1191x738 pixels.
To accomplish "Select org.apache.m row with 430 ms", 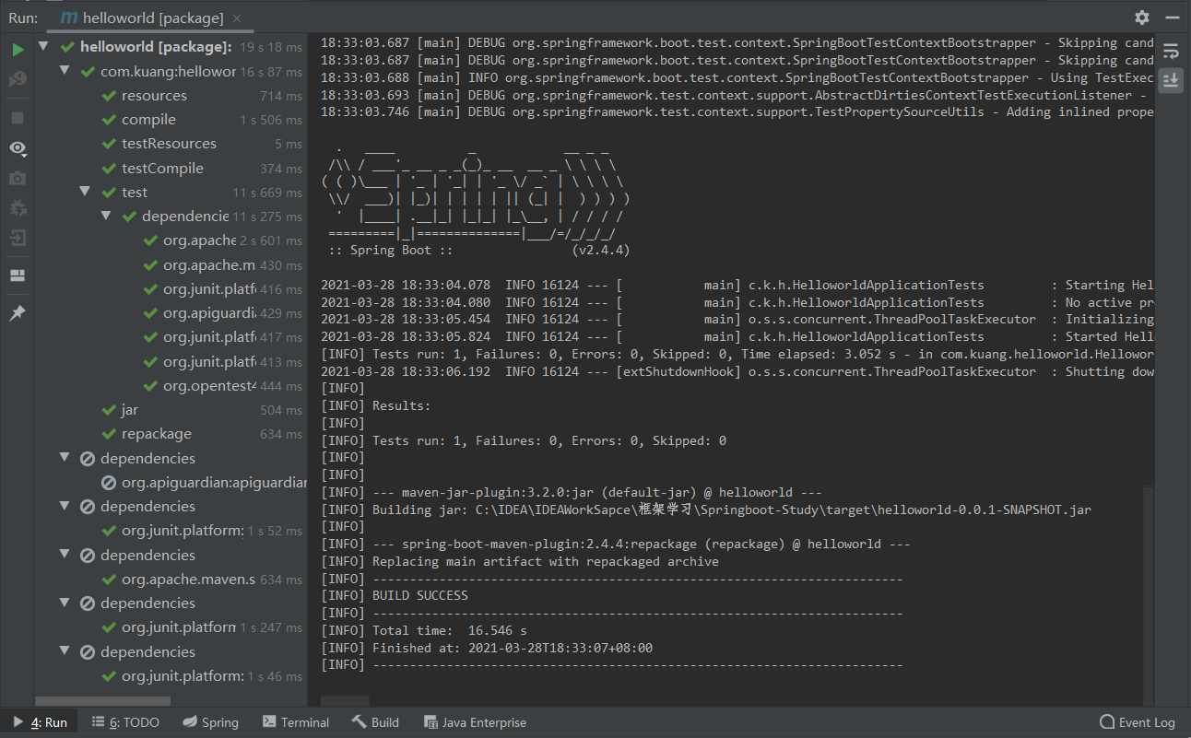I will [x=171, y=264].
